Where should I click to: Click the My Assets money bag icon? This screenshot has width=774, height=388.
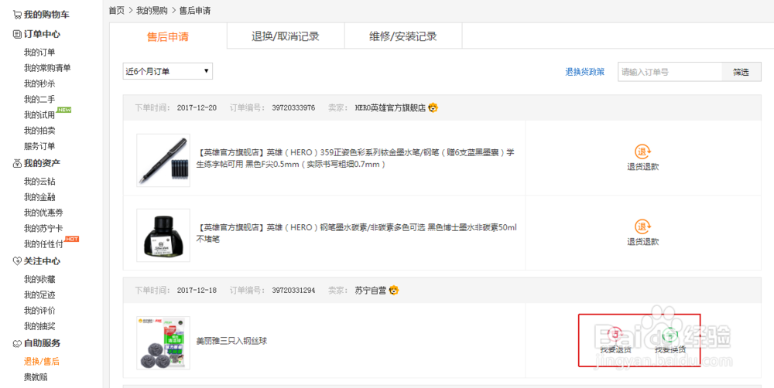coord(17,163)
